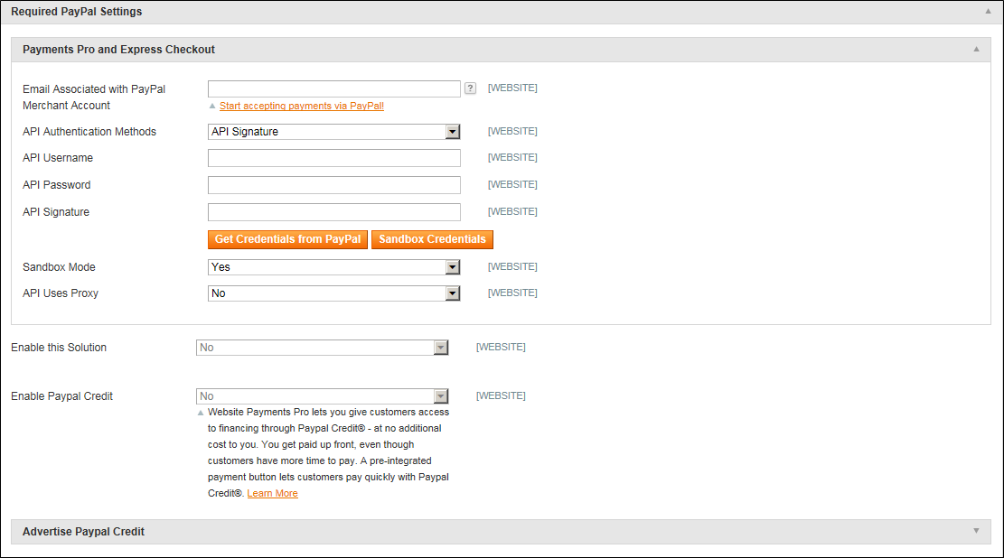Click [WEBSITE] scope beside Enable this Solution

[501, 347]
